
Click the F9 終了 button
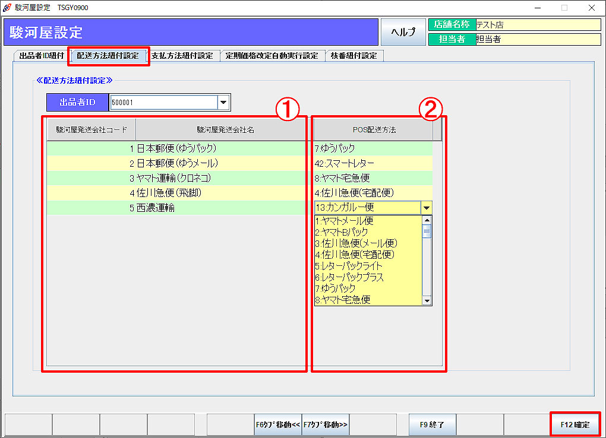click(x=432, y=424)
